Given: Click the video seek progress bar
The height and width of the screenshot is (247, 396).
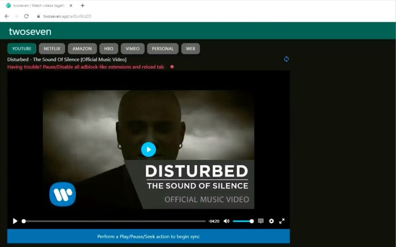Looking at the screenshot, I should [x=114, y=221].
